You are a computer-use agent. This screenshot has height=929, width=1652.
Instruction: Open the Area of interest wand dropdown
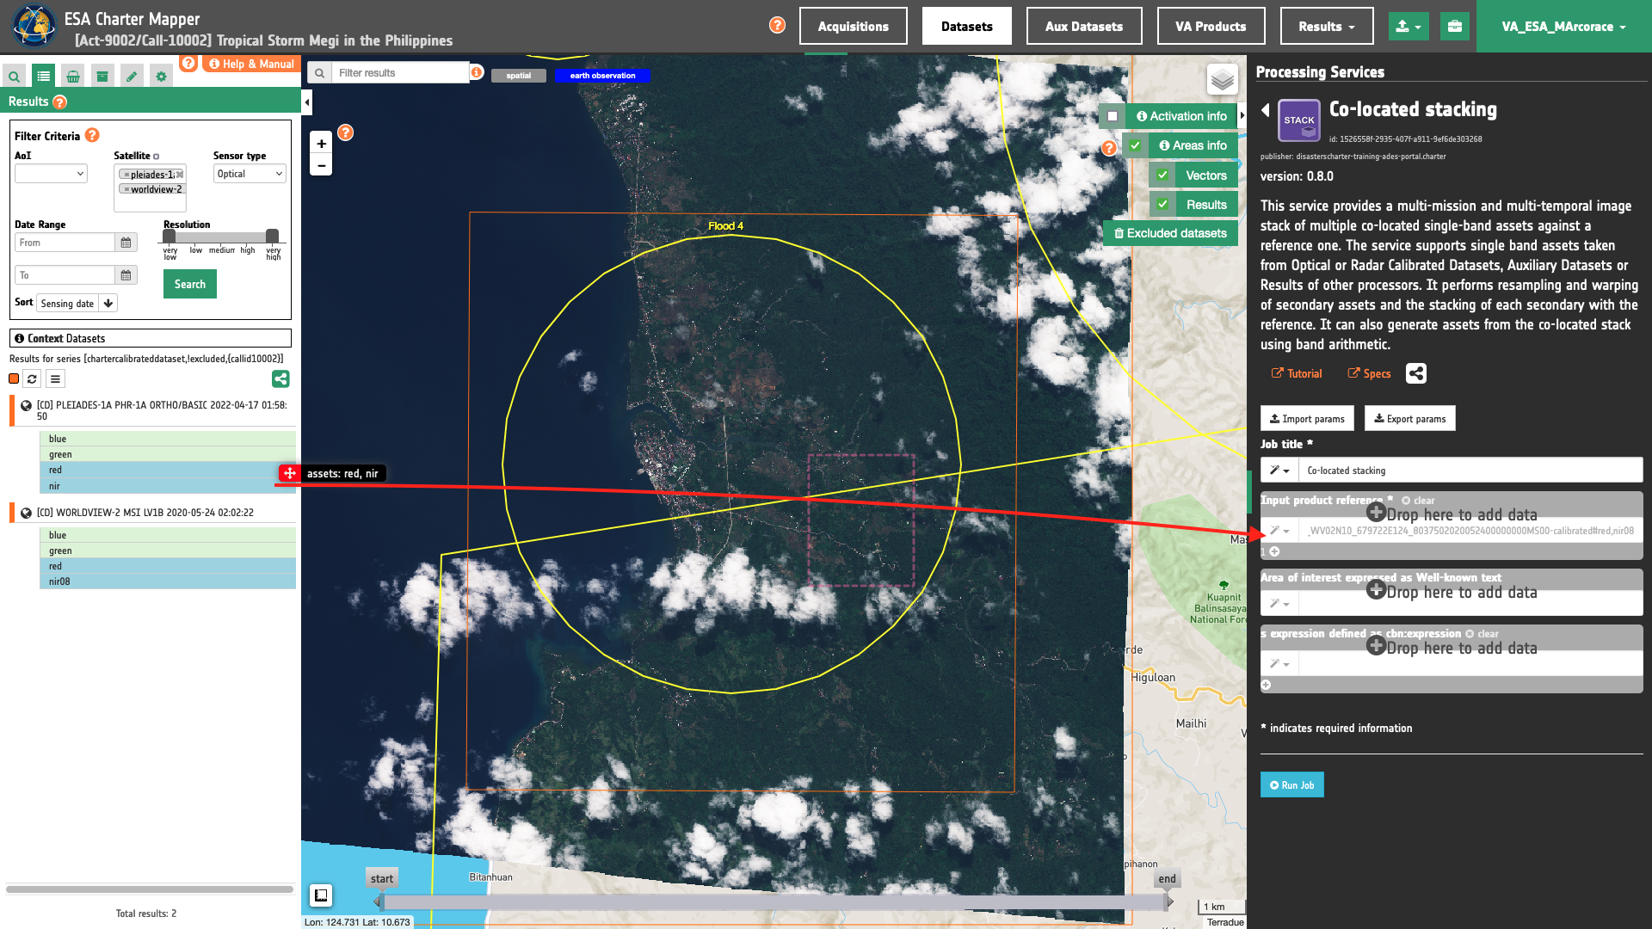[1279, 604]
